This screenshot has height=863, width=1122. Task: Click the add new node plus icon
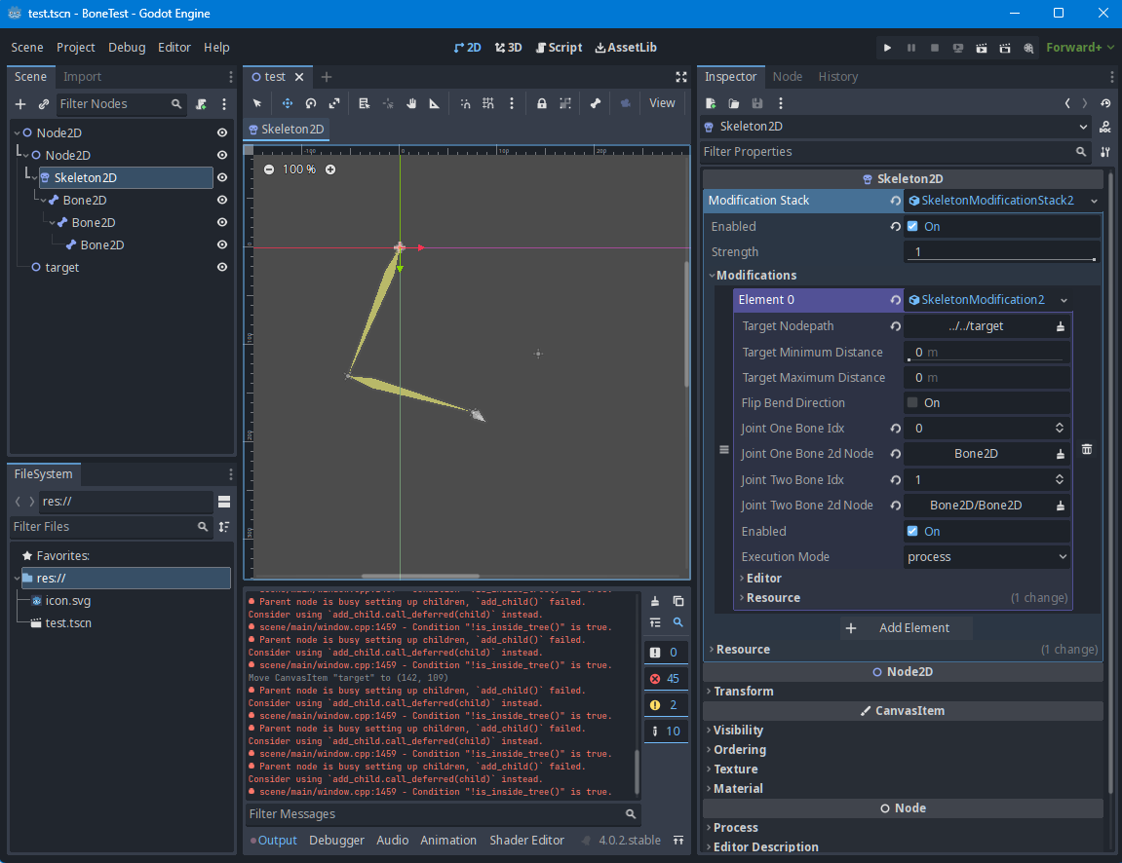click(x=20, y=104)
